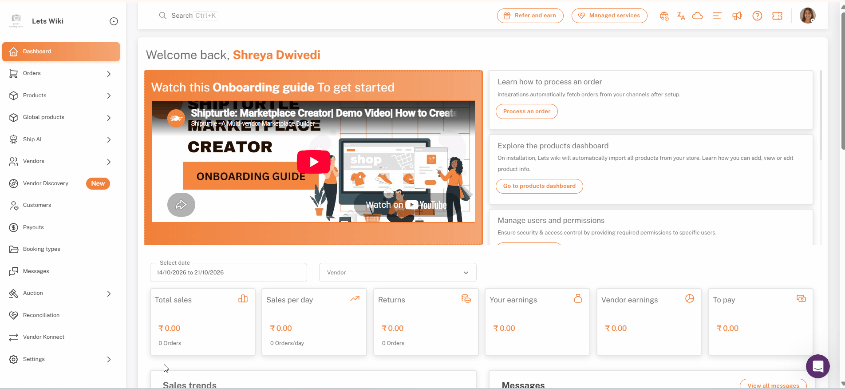Click the page vertical scrollbar
The width and height of the screenshot is (845, 389).
click(x=842, y=82)
